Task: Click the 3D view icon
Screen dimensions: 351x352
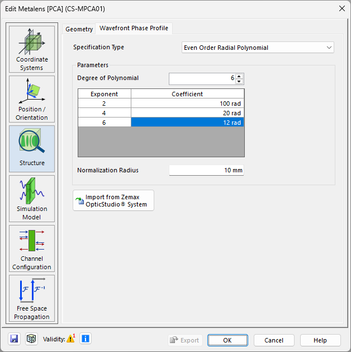Action: click(x=31, y=339)
